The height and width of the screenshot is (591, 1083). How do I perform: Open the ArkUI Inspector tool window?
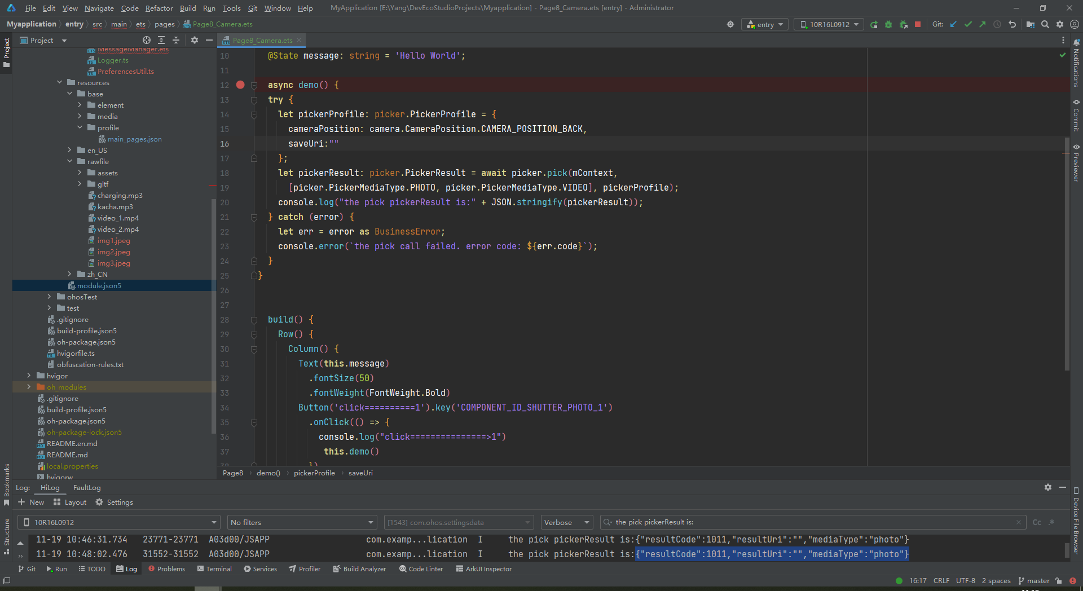[484, 568]
